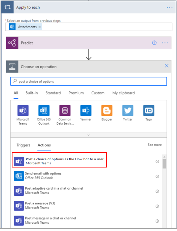Switch to the Actions tab
This screenshot has height=231, width=177.
tap(44, 145)
